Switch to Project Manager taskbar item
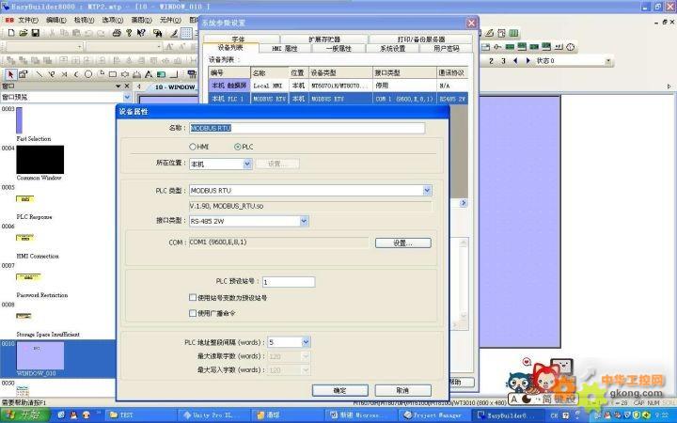Screen dimensions: 677x423 [x=433, y=415]
